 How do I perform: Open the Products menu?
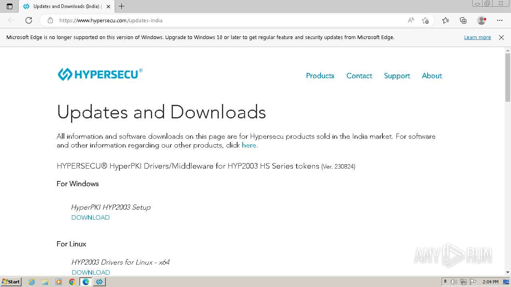pyautogui.click(x=320, y=76)
